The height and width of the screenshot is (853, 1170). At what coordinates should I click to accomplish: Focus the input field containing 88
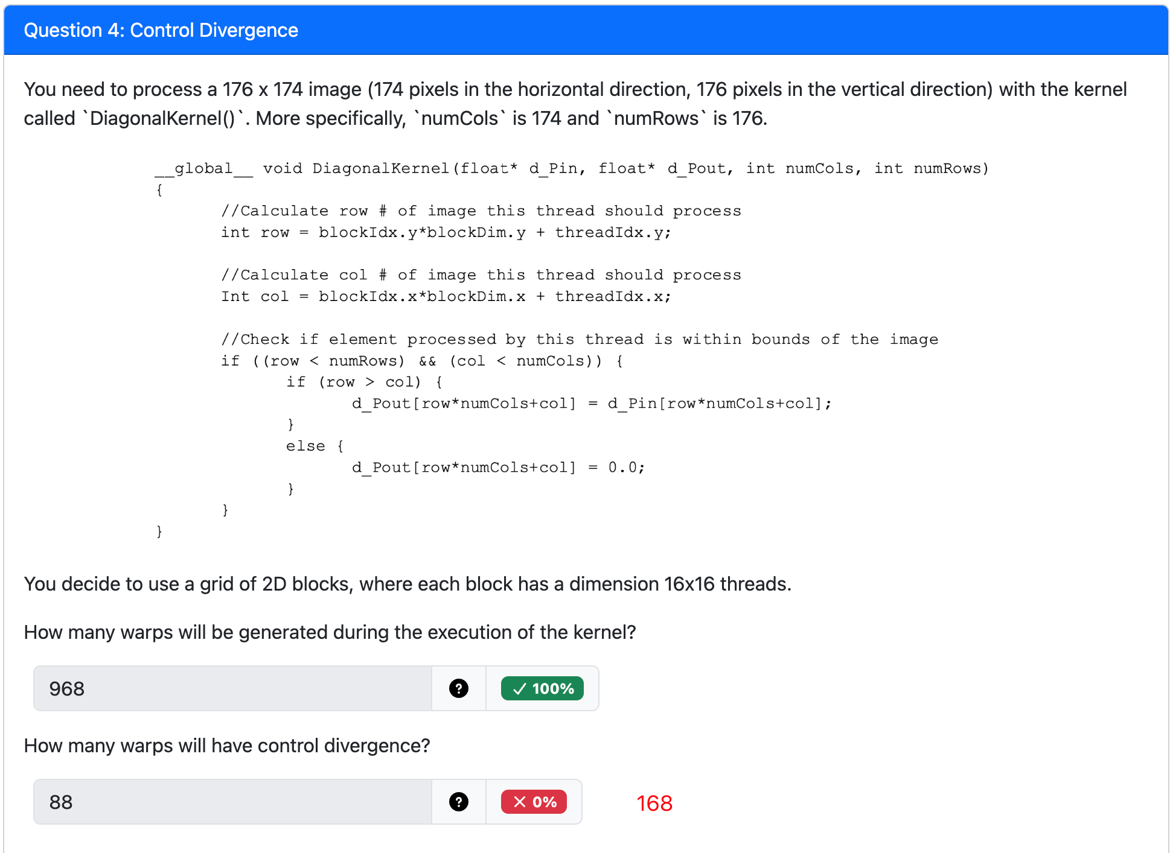point(232,802)
